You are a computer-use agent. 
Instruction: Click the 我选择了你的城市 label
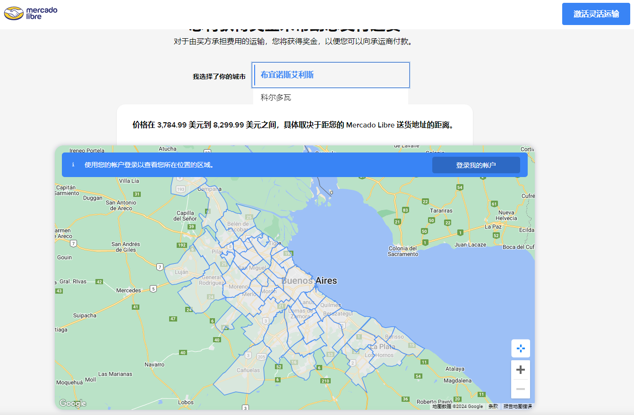219,76
